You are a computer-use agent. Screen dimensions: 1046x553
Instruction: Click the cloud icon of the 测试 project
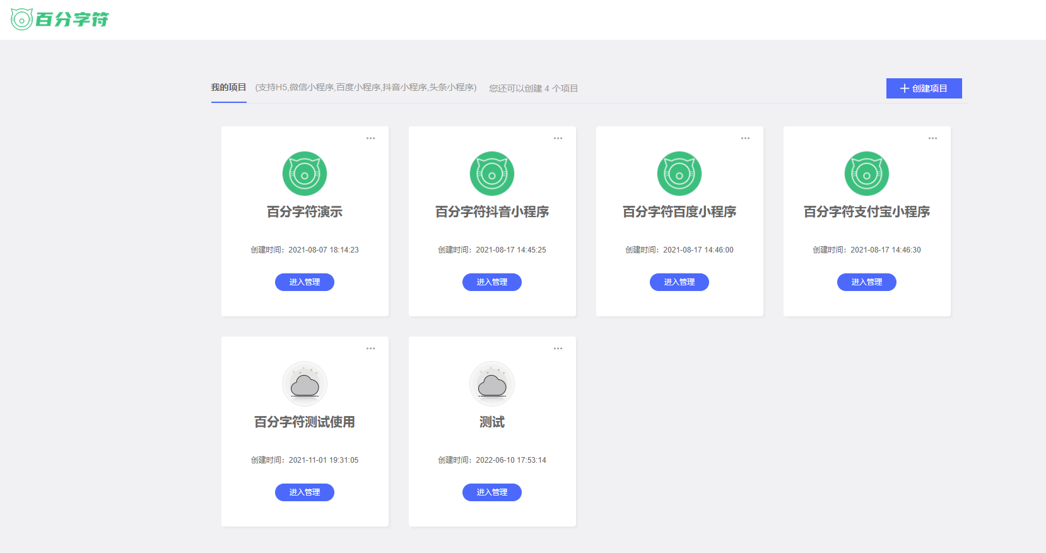tap(492, 384)
